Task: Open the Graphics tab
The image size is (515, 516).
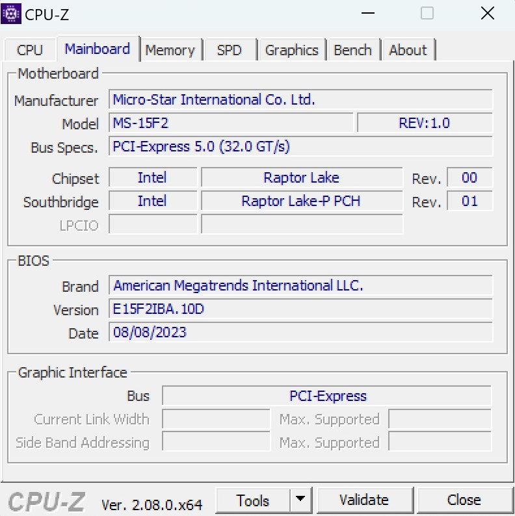Action: point(292,50)
